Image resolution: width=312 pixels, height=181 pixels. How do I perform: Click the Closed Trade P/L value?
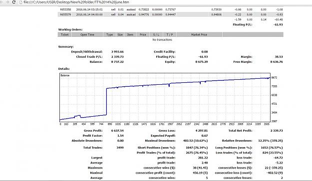[117, 57]
